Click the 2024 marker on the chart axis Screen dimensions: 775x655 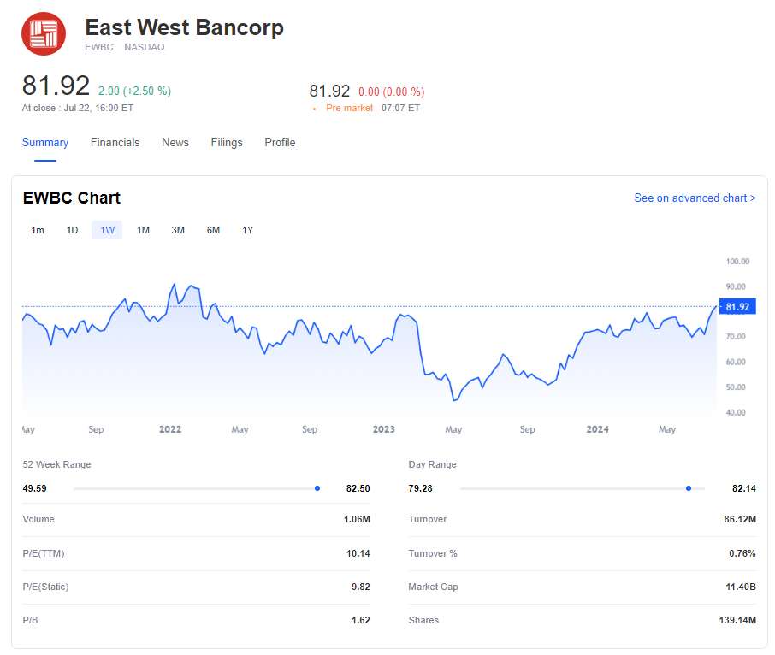597,429
